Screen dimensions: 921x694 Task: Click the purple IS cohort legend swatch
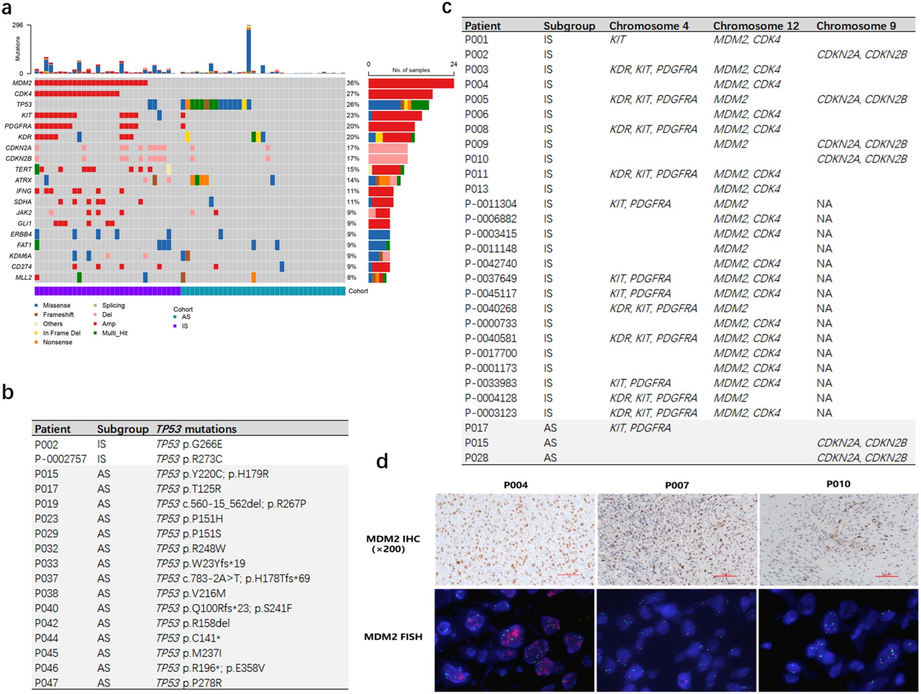click(175, 326)
